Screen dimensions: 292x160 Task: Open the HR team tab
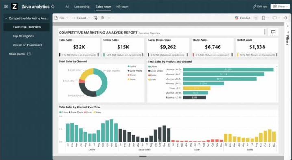click(x=122, y=7)
